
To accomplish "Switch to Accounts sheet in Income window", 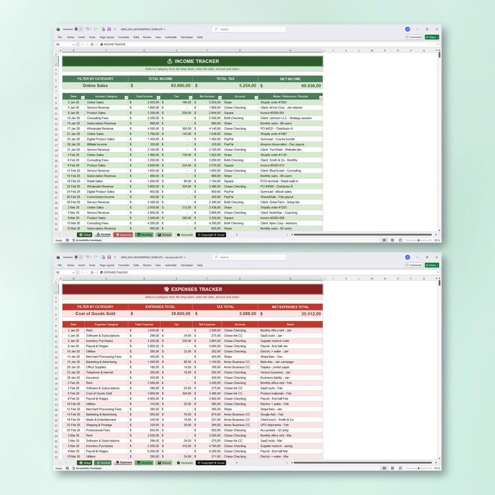I will pos(185,235).
